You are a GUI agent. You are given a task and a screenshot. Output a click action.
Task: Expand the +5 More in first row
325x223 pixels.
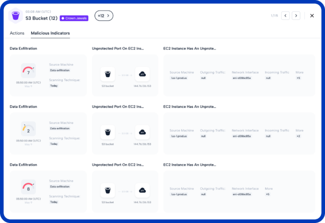298,78
